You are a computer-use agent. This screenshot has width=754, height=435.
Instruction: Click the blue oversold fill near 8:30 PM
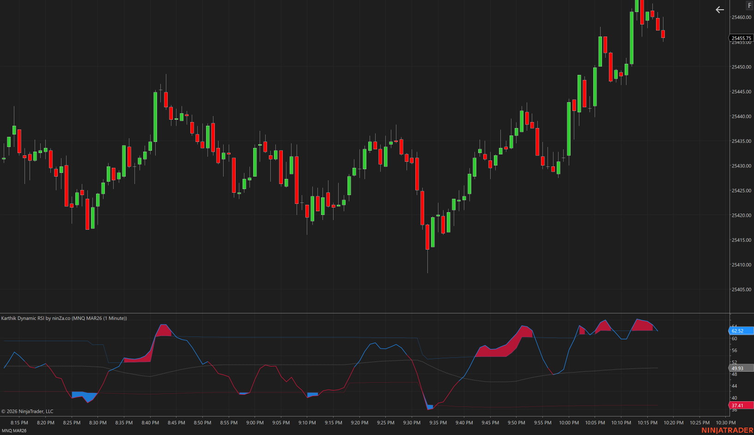(88, 397)
